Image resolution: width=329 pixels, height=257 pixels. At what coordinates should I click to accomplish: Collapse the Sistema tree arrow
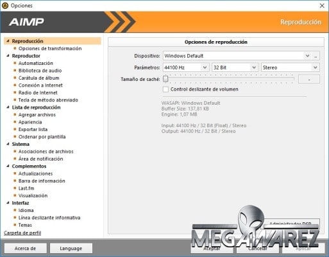[8, 144]
